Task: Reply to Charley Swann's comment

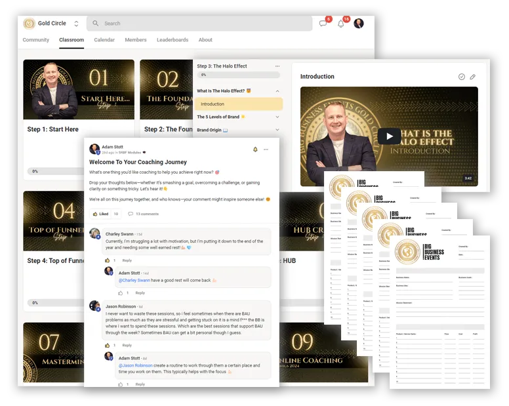Action: (x=127, y=260)
